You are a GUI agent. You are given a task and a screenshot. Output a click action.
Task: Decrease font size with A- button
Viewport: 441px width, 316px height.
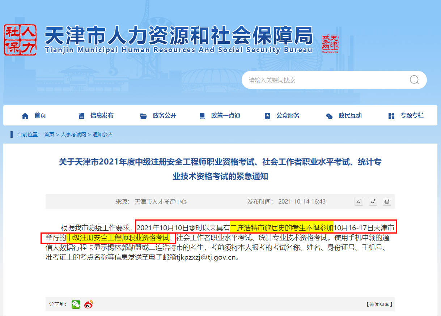click(359, 201)
